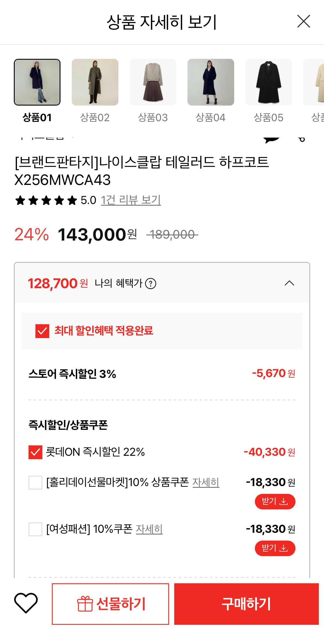This screenshot has height=630, width=324.
Task: Download the 홀리데이선물마켓 10% coupon
Action: (x=275, y=502)
